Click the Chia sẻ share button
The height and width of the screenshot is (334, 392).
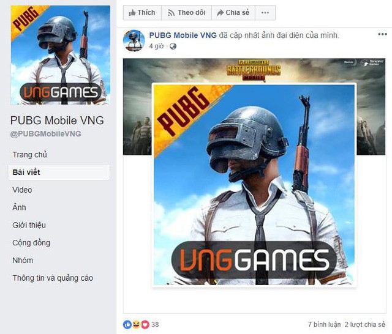pos(233,12)
